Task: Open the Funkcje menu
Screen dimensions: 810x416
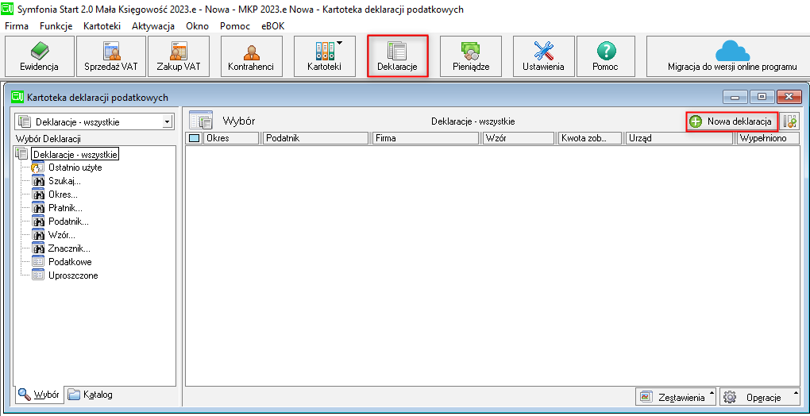Action: [x=56, y=26]
